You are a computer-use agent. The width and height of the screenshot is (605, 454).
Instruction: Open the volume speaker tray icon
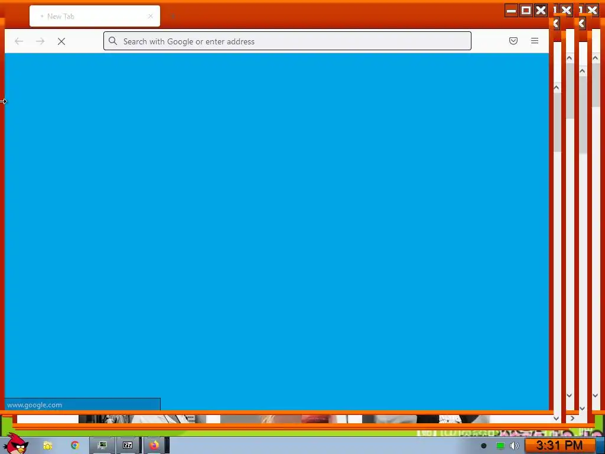(x=515, y=446)
